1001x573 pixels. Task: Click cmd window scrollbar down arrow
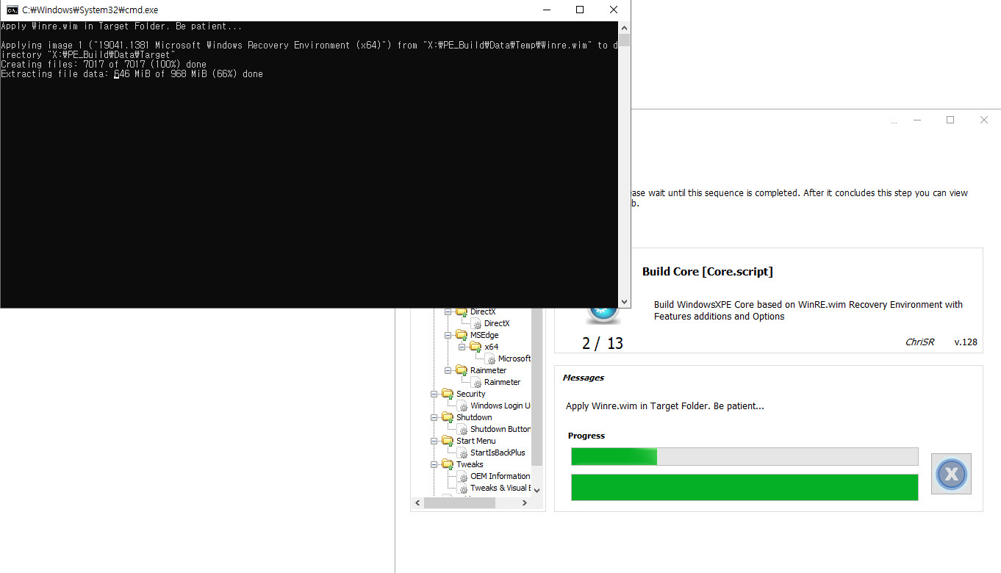tap(624, 301)
